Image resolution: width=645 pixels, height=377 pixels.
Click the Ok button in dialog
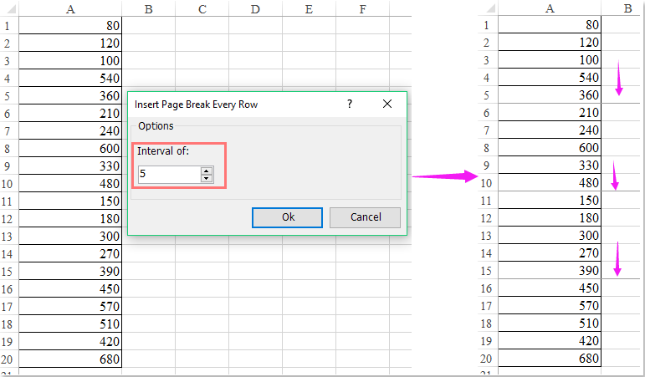pyautogui.click(x=287, y=217)
